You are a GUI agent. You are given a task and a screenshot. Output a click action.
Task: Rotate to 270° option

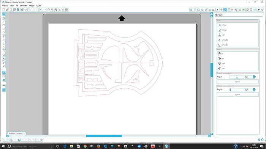point(221,69)
